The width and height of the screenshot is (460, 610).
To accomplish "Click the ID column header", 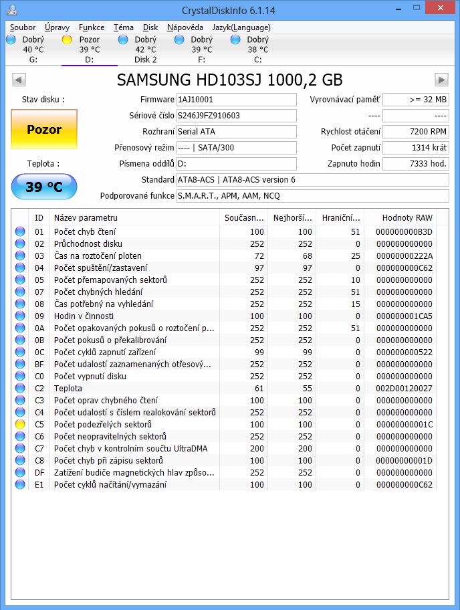I will [x=39, y=217].
